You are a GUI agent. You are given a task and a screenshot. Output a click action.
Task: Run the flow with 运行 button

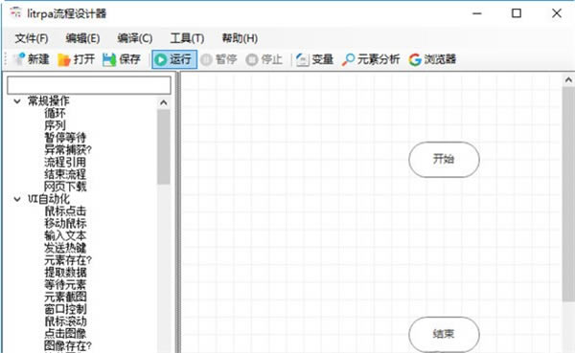point(174,59)
